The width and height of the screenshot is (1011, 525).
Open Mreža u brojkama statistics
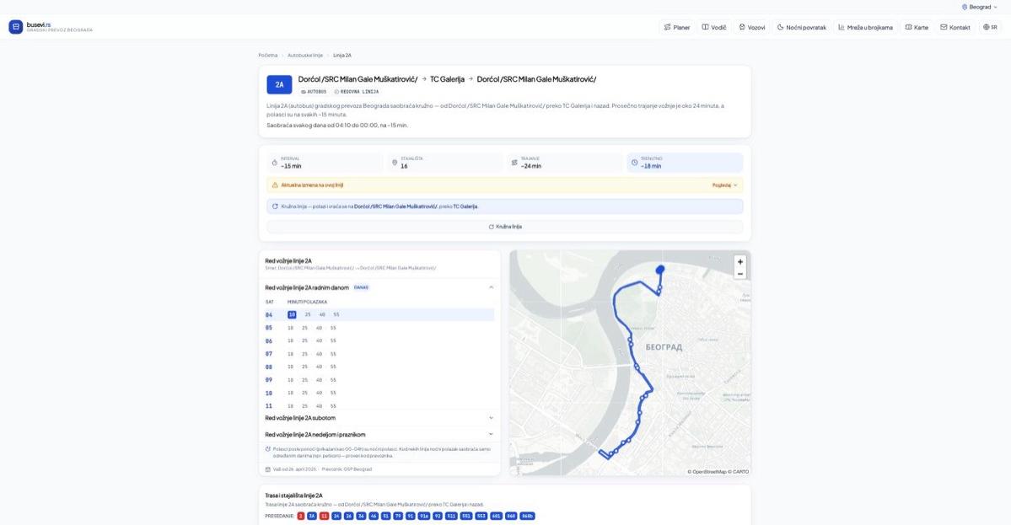(x=865, y=27)
